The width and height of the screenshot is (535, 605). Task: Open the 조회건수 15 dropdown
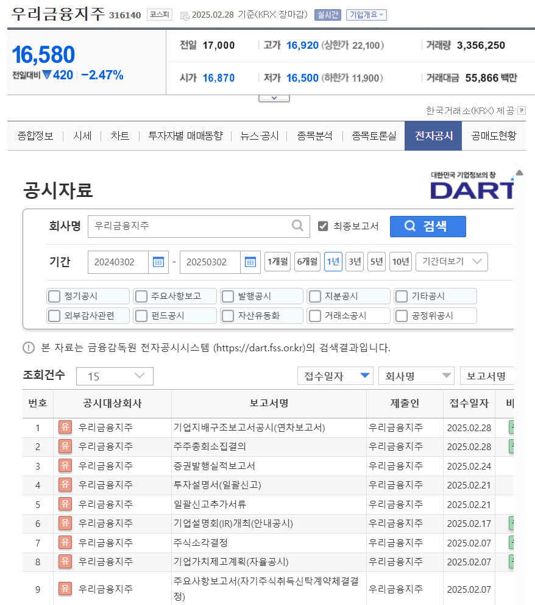[x=115, y=376]
